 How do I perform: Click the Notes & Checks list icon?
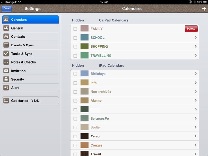pyautogui.click(x=6, y=62)
